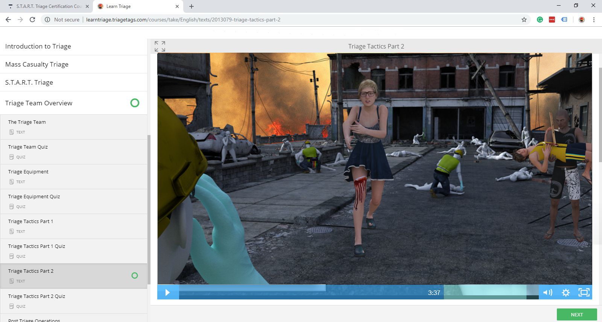The height and width of the screenshot is (322, 602).
Task: Click TEXT icon under Triage Tactics Part 2
Action: click(11, 281)
